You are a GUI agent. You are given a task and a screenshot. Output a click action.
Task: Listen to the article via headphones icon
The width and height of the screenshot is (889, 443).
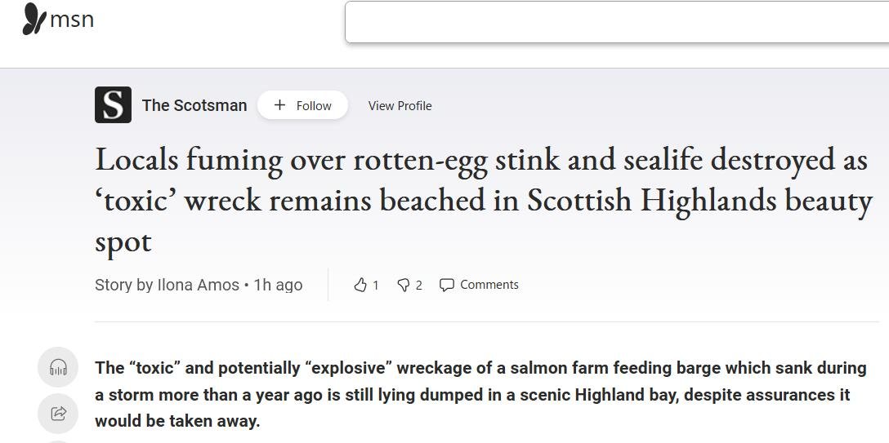58,368
